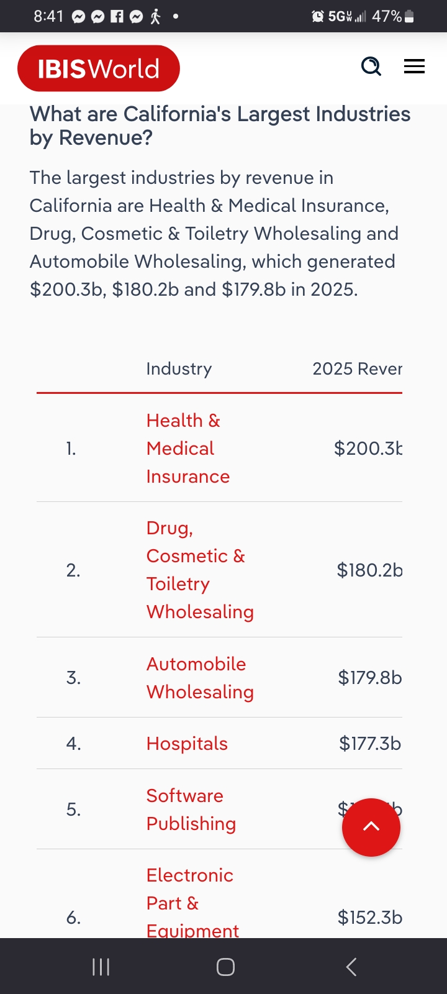Open the hamburger navigation menu
The image size is (447, 994).
pyautogui.click(x=414, y=66)
